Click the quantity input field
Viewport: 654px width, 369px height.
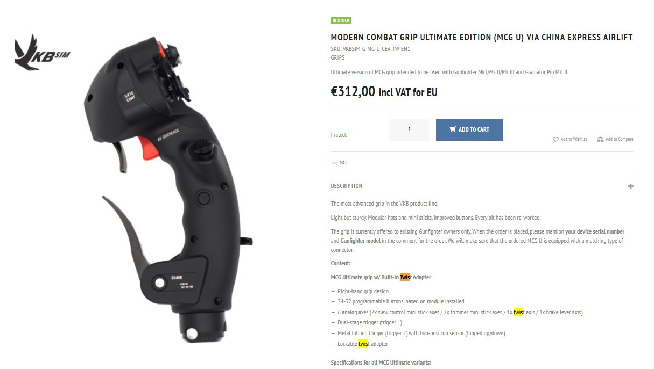coord(409,130)
